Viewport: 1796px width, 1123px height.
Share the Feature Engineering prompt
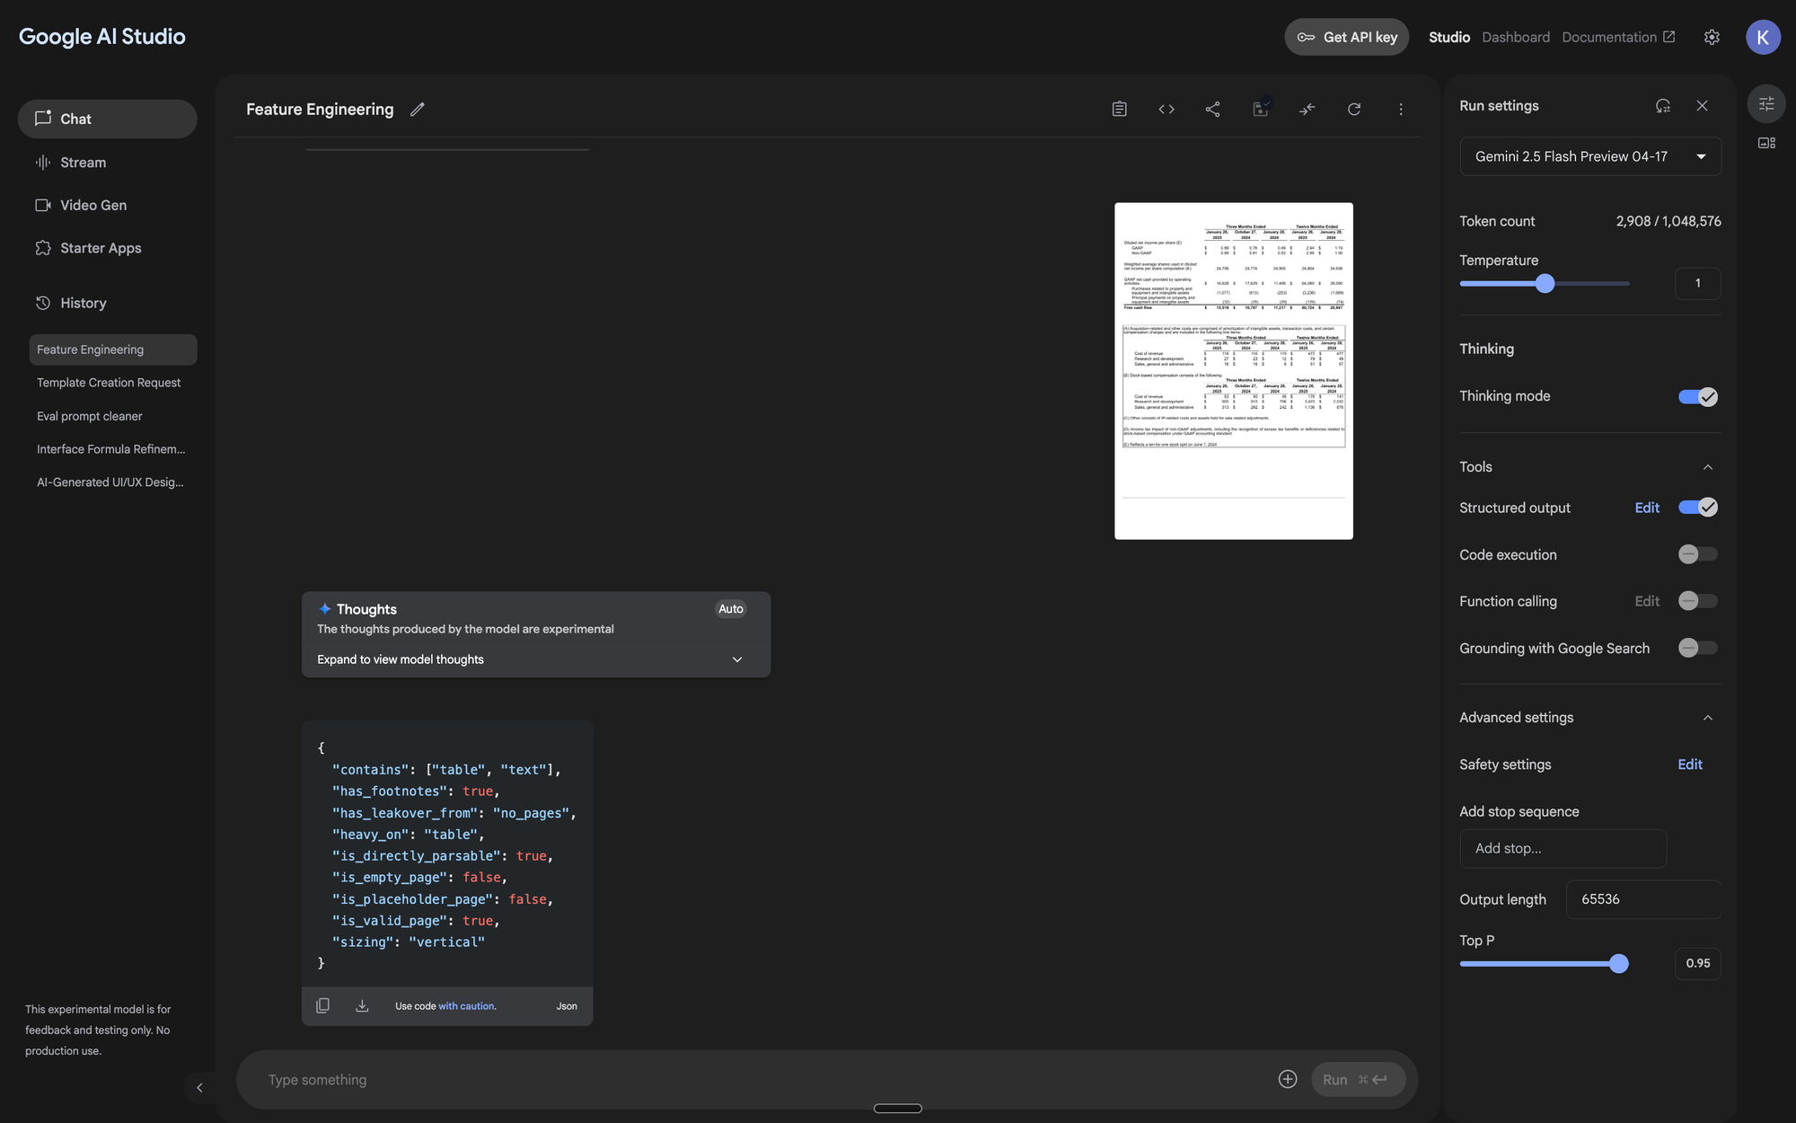[1212, 109]
